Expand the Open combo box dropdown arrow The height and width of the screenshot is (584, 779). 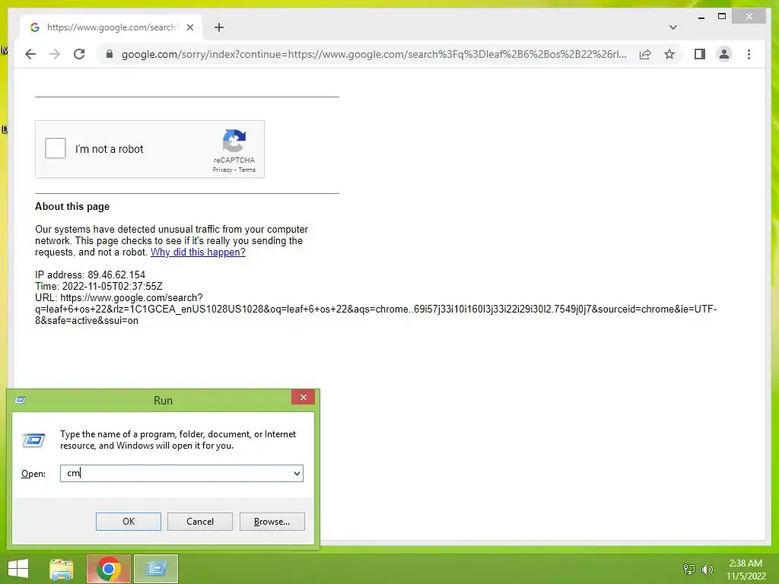pos(297,473)
